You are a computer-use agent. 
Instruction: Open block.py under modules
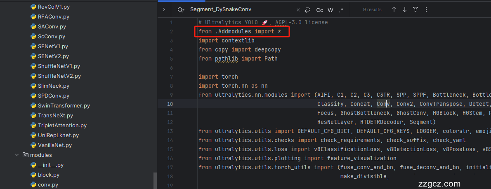[48, 175]
